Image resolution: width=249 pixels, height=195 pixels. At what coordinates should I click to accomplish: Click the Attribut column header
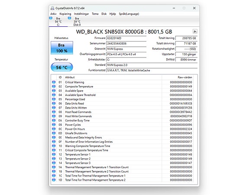coord(113,77)
